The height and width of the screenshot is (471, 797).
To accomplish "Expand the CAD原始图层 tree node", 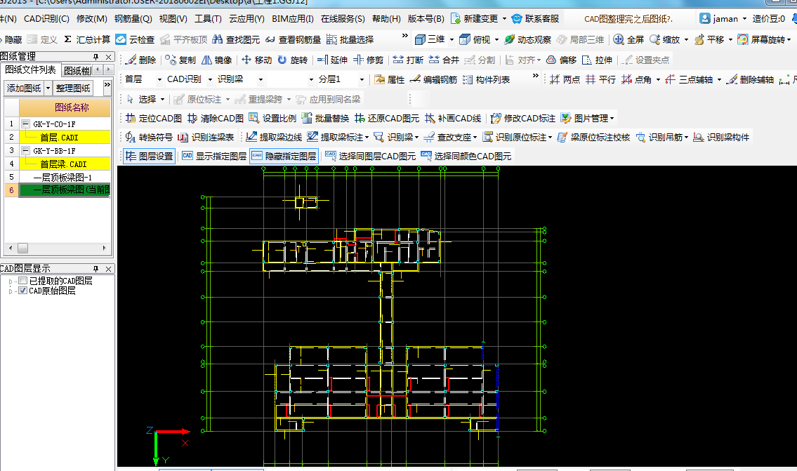I will 10,291.
